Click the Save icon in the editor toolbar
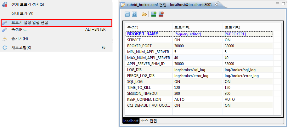The width and height of the screenshot is (288, 128). coord(127,14)
